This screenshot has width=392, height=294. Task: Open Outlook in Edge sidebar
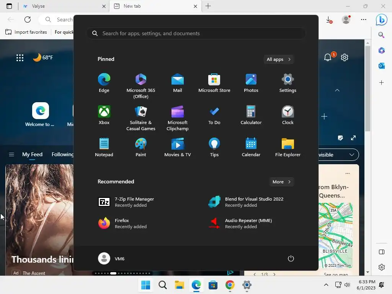[x=382, y=66]
